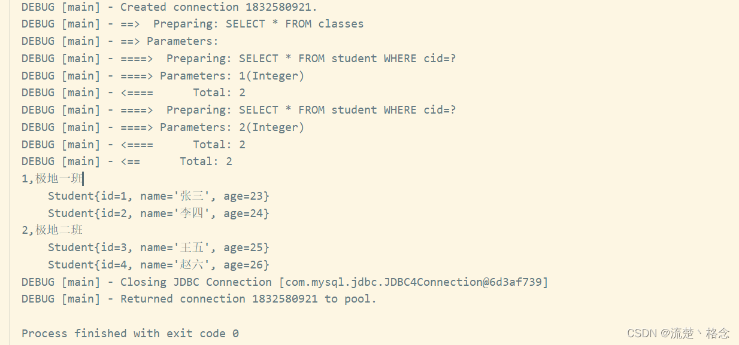Click the 'Closing JDBC Connection' log line

(x=285, y=282)
